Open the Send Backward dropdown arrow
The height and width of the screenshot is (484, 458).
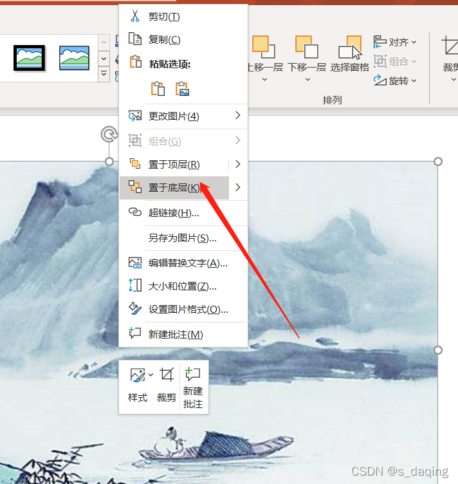coord(307,80)
